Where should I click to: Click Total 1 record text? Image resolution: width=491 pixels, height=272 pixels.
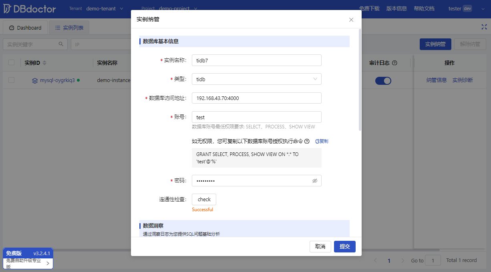[x=461, y=260]
